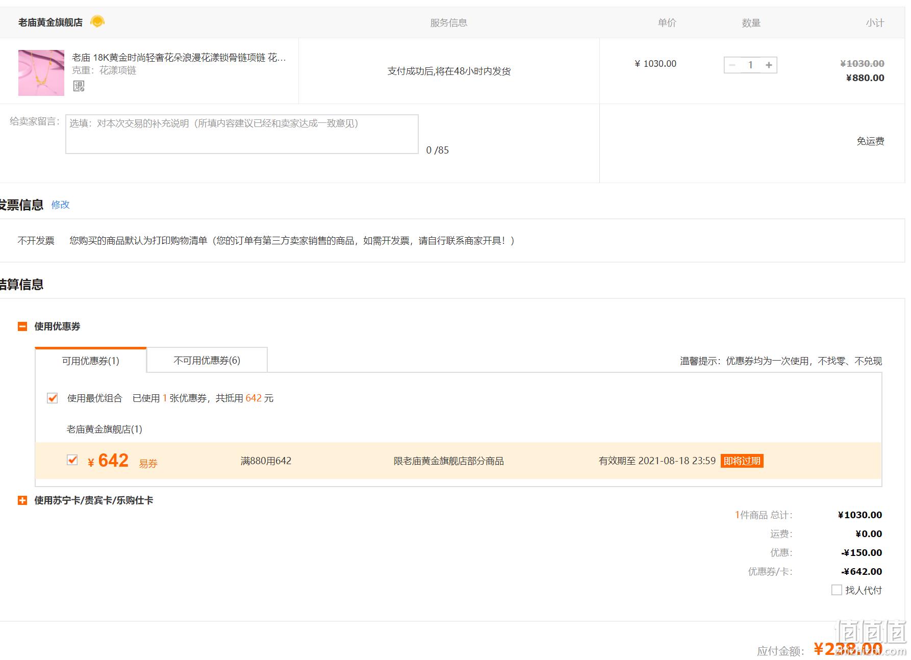This screenshot has height=660, width=911.
Task: Open the 老庙 18K黄金 necklace product title
Action: point(179,58)
